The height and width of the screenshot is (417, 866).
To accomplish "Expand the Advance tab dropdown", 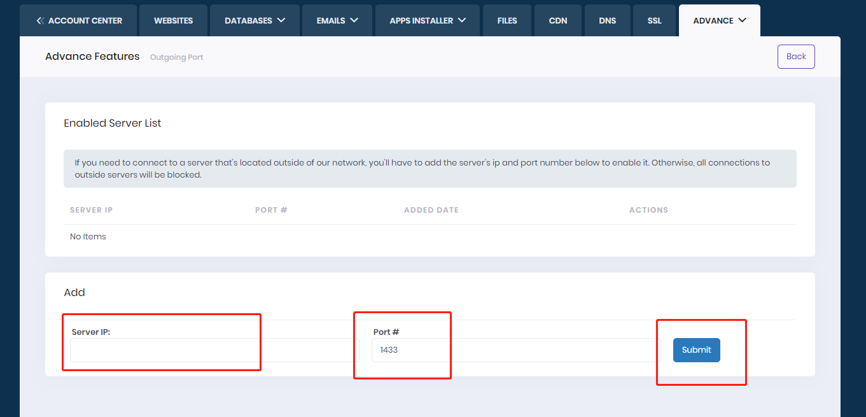I will tap(719, 21).
